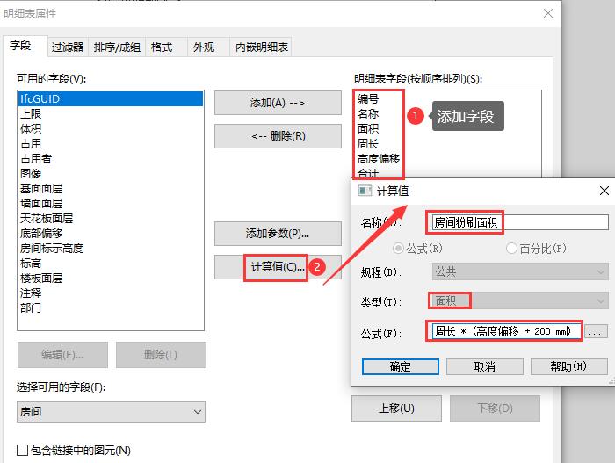Open 选择可用的字段 dropdown showing 房间
615x463 pixels.
[111, 411]
